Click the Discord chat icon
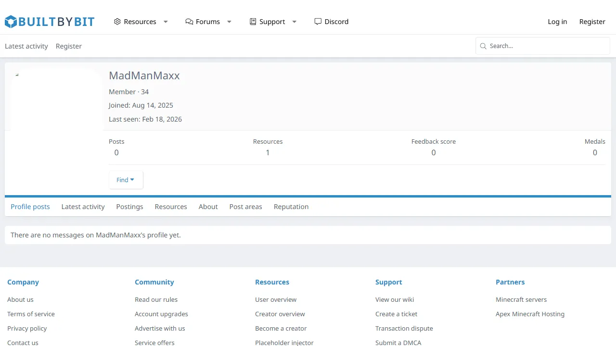This screenshot has height=346, width=616. [x=318, y=22]
